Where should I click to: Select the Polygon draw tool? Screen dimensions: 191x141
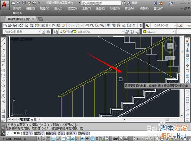3,55
